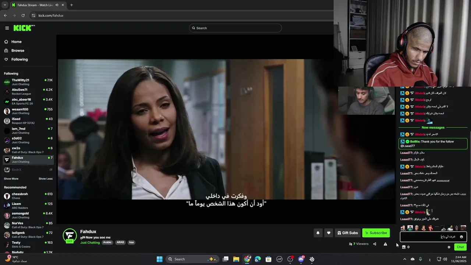Open Testy recommended channel
Image resolution: width=471 pixels, height=265 pixels.
(x=28, y=244)
